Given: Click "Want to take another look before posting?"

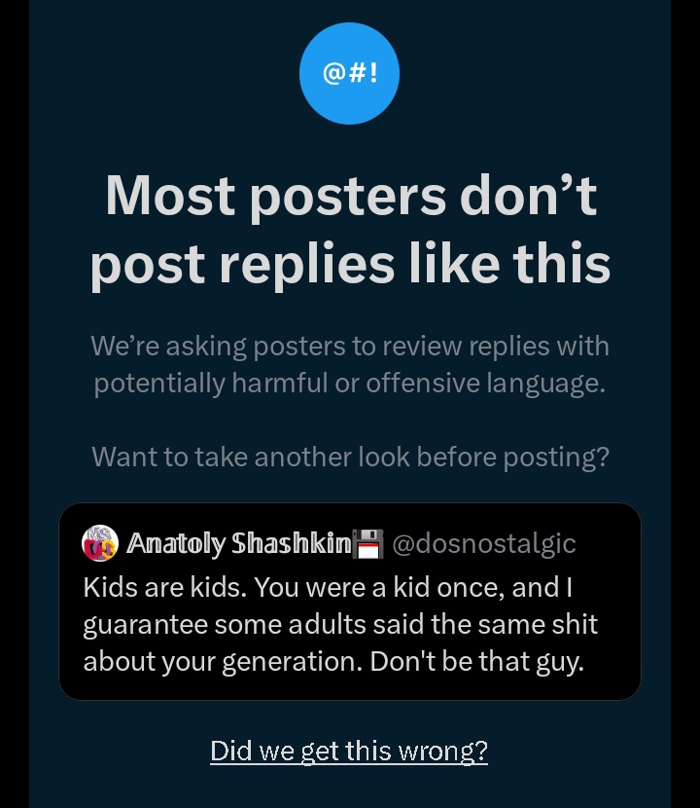Looking at the screenshot, I should click(x=350, y=458).
